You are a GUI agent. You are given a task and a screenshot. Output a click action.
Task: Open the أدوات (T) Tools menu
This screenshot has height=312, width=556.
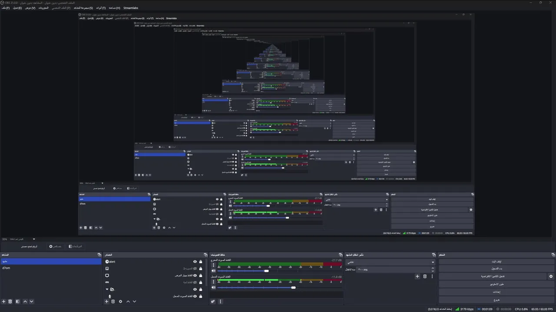pos(101,8)
